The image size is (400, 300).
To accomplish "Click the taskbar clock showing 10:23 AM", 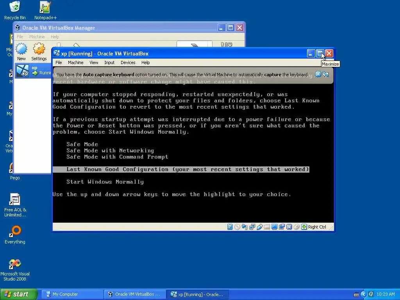I will click(x=386, y=294).
